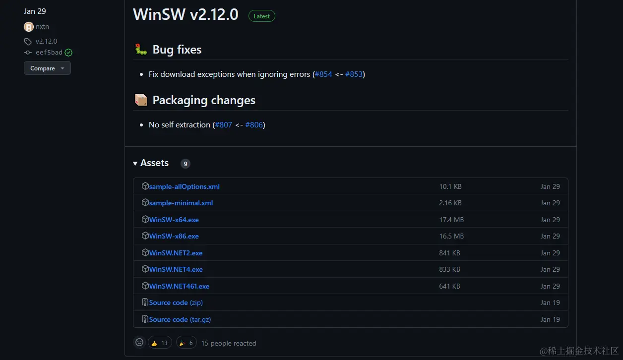The width and height of the screenshot is (623, 360).
Task: Download WinSW.NET461.exe
Action: (179, 287)
